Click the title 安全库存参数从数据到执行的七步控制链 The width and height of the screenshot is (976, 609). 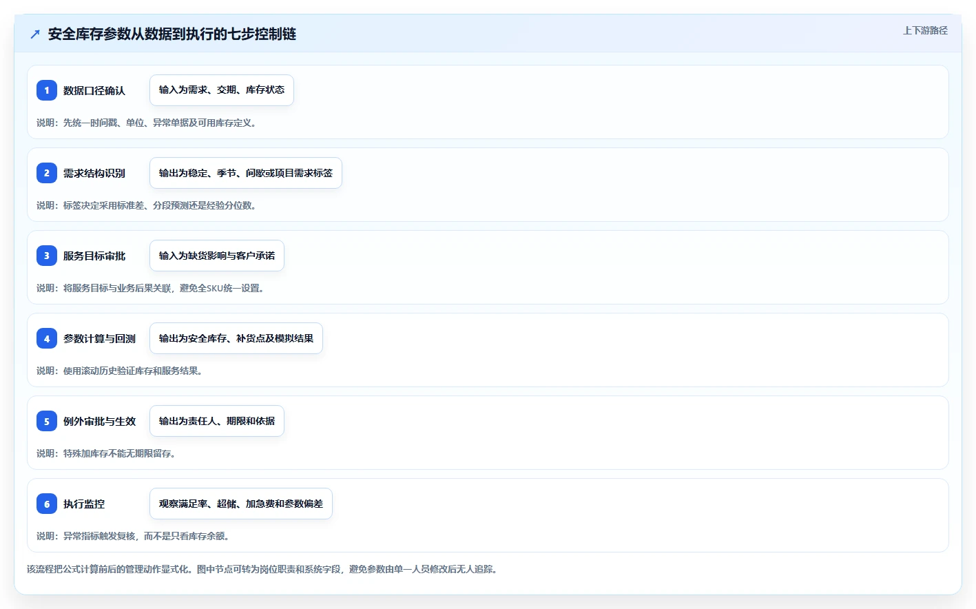coord(172,34)
